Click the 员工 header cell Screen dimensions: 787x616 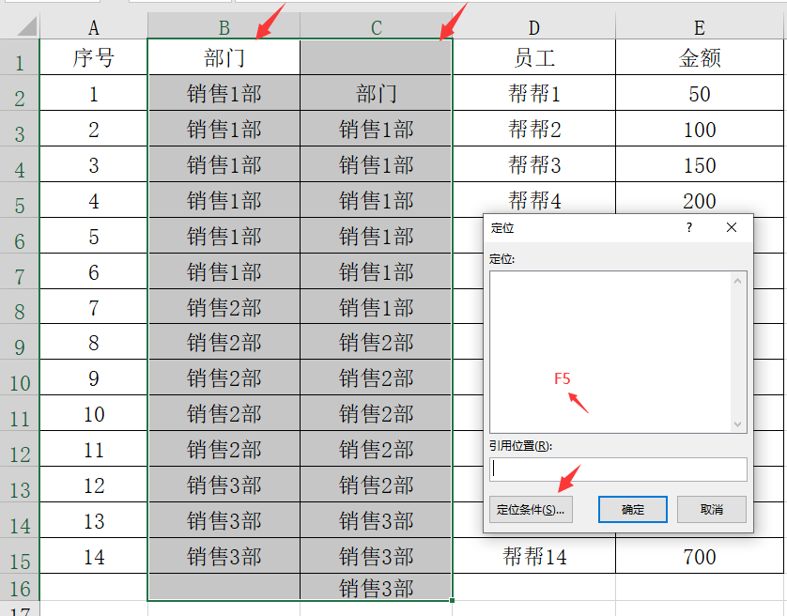pos(534,57)
